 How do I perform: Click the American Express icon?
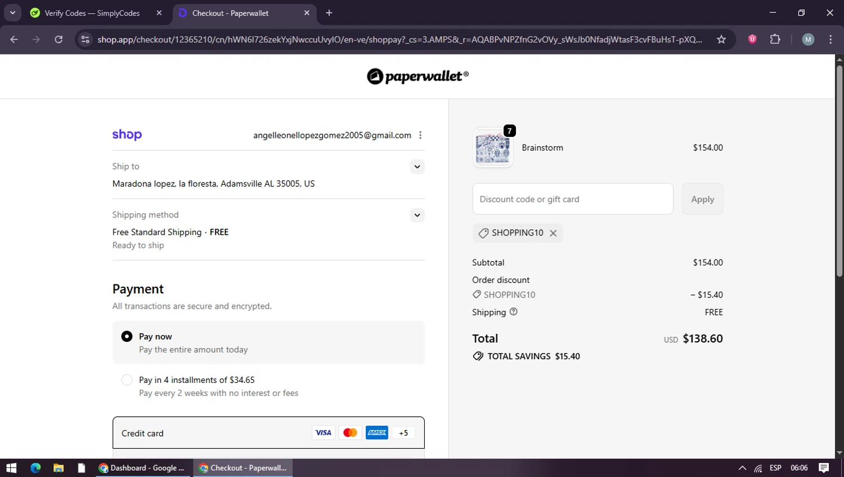377,433
